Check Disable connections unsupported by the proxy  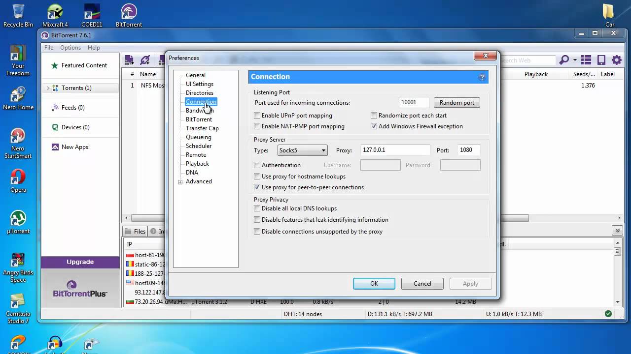coord(257,232)
